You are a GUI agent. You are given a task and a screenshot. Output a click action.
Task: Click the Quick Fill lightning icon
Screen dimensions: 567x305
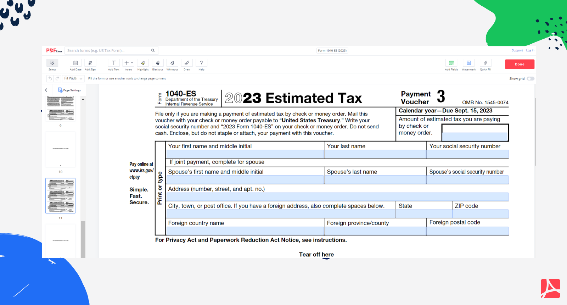[485, 63]
